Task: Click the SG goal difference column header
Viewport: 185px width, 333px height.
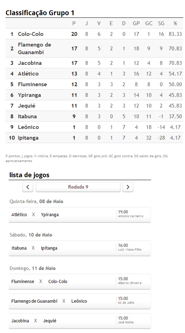Action: 161,23
